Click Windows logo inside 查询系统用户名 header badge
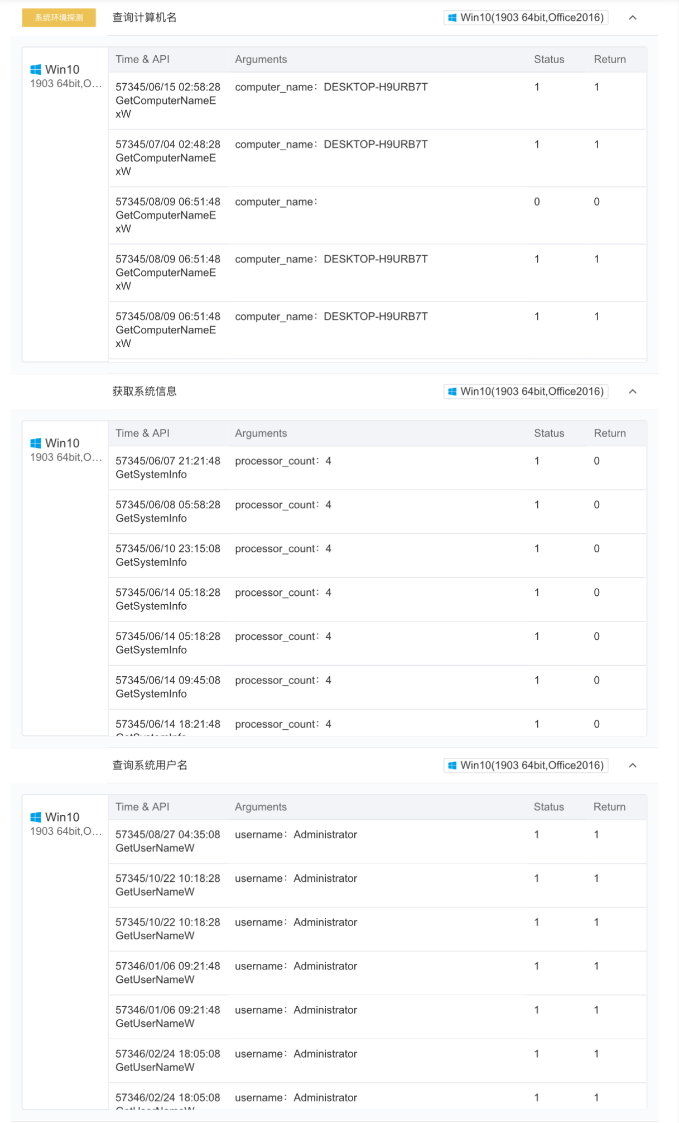Image resolution: width=679 pixels, height=1123 pixels. click(452, 765)
